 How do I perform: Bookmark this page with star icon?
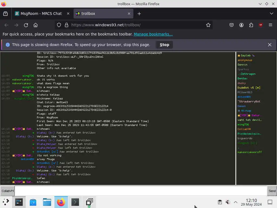point(208,25)
